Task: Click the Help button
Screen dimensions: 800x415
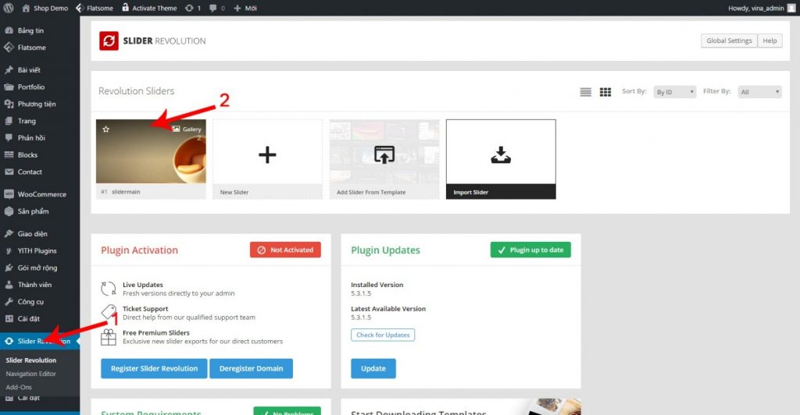Action: (770, 41)
